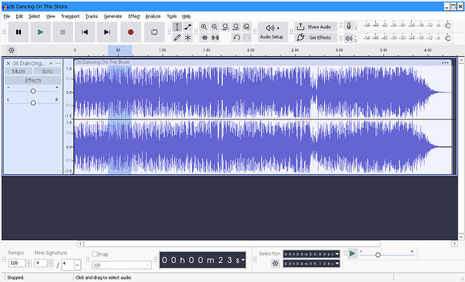Click Silence audio selection icon
The height and width of the screenshot is (282, 465).
pos(215,38)
